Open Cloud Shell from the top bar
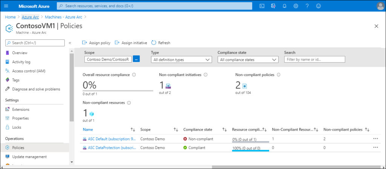Image resolution: width=386 pixels, height=169 pixels. 262,6
